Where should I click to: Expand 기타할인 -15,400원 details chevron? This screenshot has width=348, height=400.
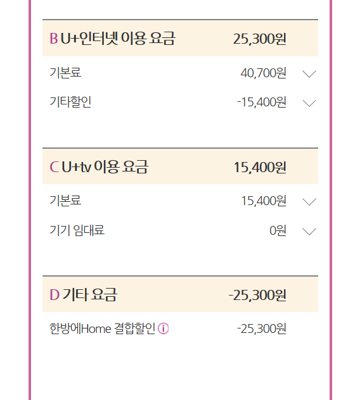(309, 103)
